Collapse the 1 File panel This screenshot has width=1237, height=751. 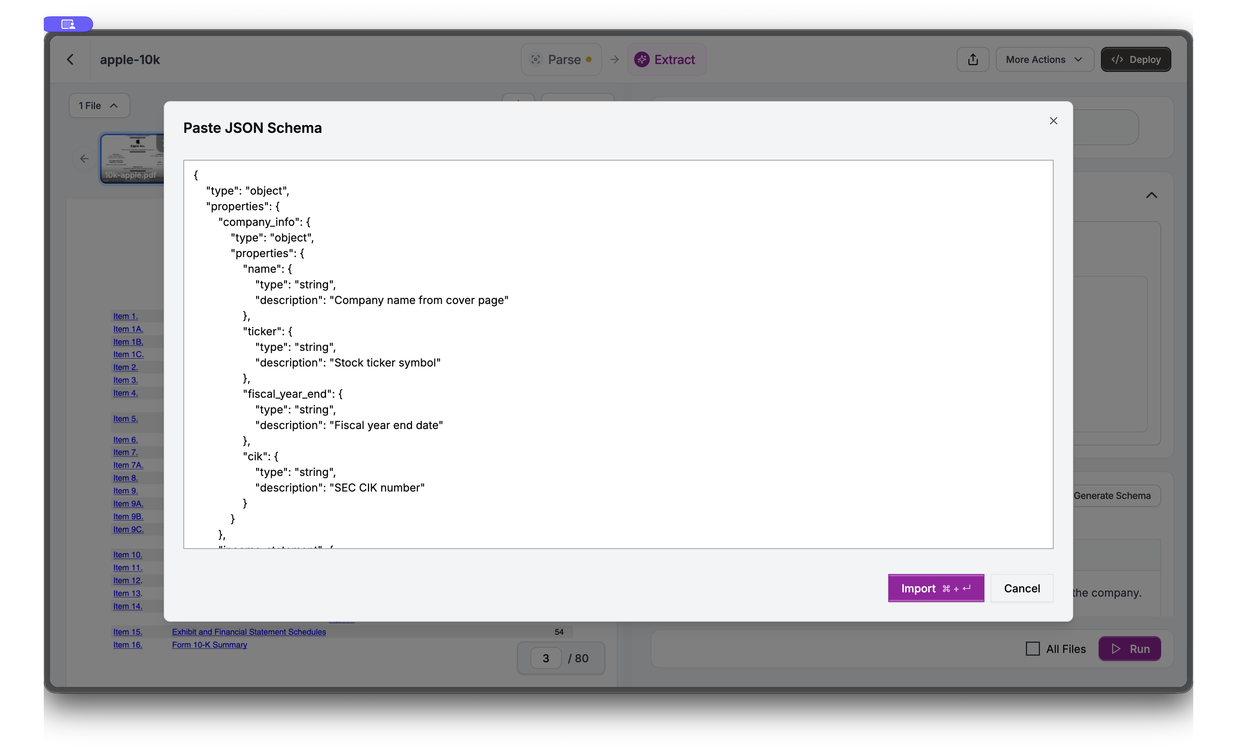[x=99, y=105]
